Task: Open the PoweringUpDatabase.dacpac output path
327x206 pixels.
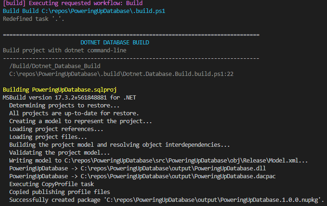Action: pos(178,176)
